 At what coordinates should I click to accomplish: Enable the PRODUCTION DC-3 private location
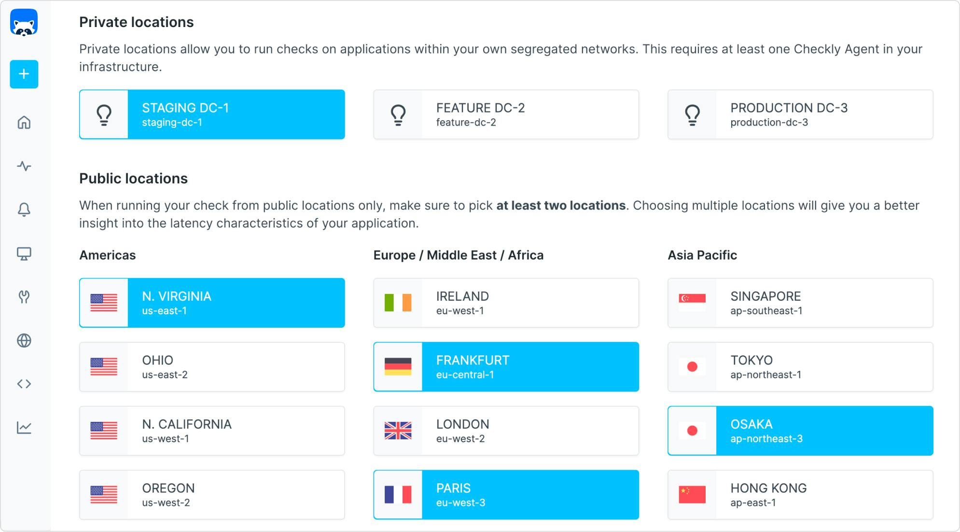800,114
